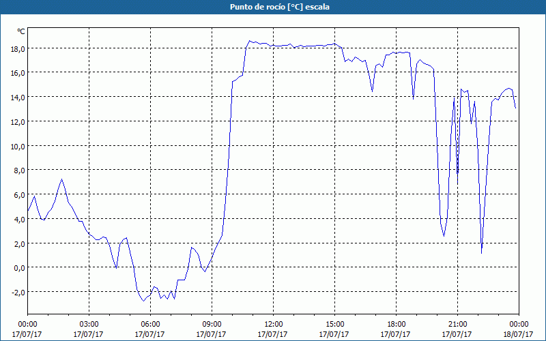Select the 6,0 y-axis label

(x=19, y=195)
